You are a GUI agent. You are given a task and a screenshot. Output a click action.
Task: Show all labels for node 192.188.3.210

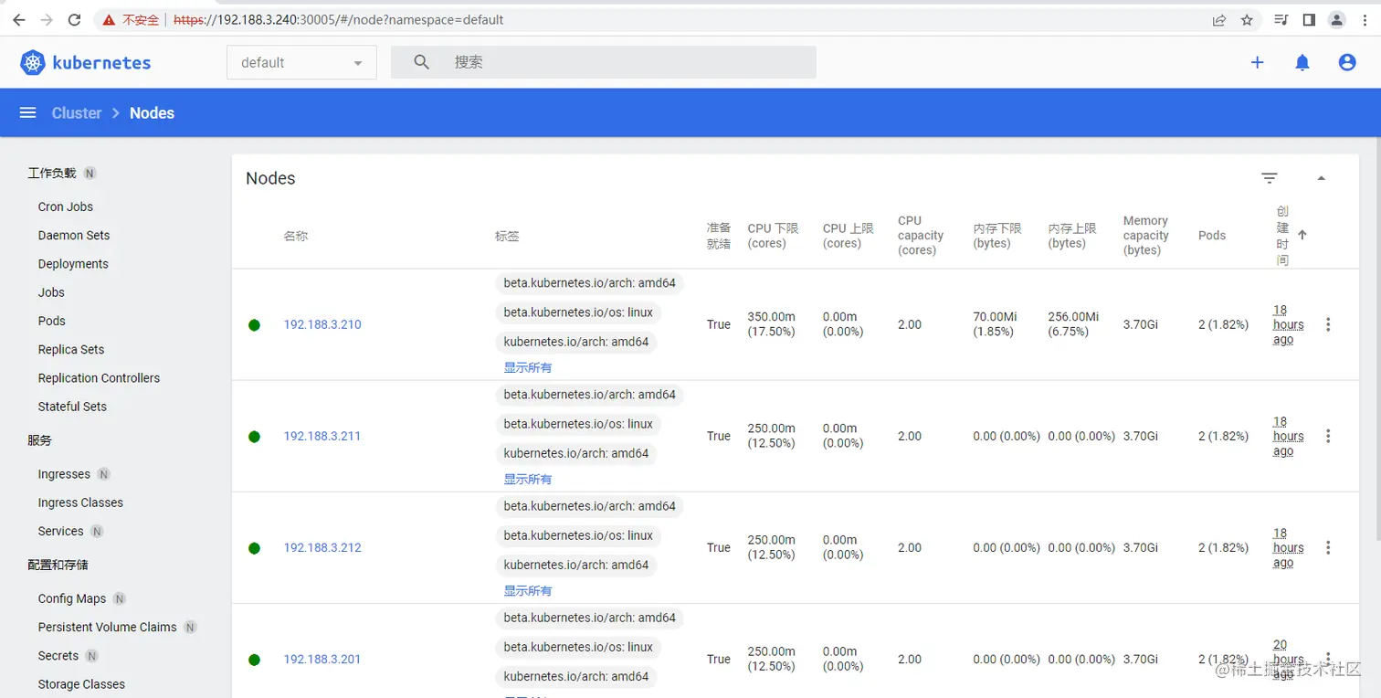click(528, 367)
